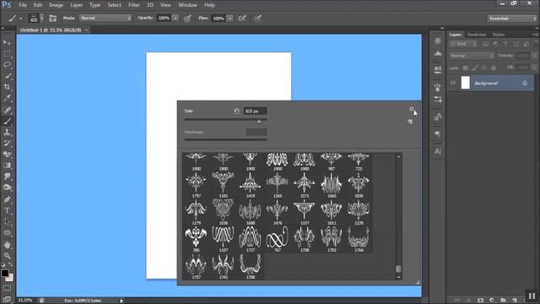Toggle lock transparent pixels
Viewport: 540px width, 304px height.
465,68
